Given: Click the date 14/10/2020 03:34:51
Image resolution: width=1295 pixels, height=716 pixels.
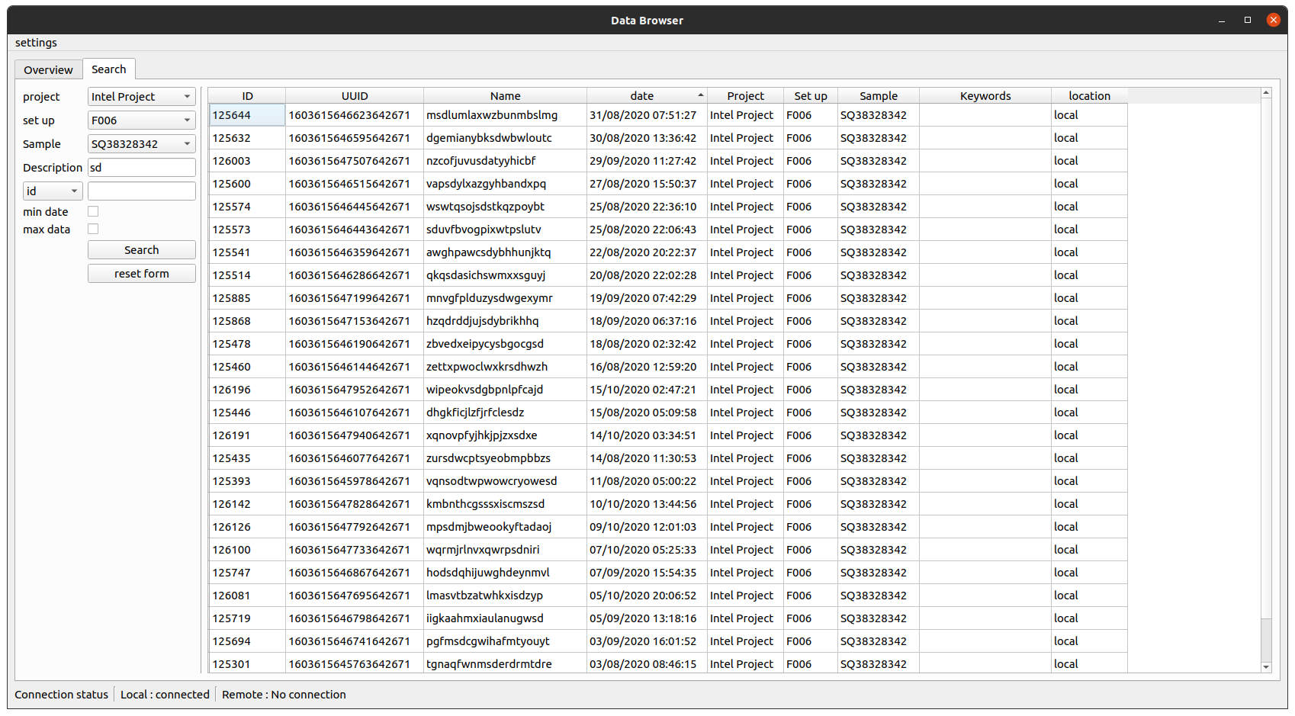Looking at the screenshot, I should (647, 435).
